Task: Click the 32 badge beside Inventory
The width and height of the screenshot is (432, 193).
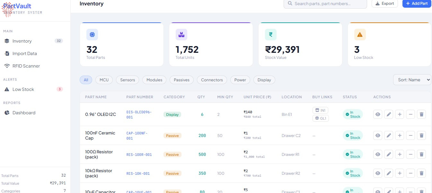Action: (x=59, y=41)
